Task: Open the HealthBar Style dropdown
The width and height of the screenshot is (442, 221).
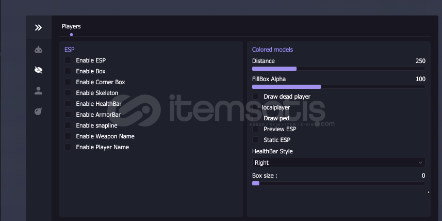Action: point(338,163)
